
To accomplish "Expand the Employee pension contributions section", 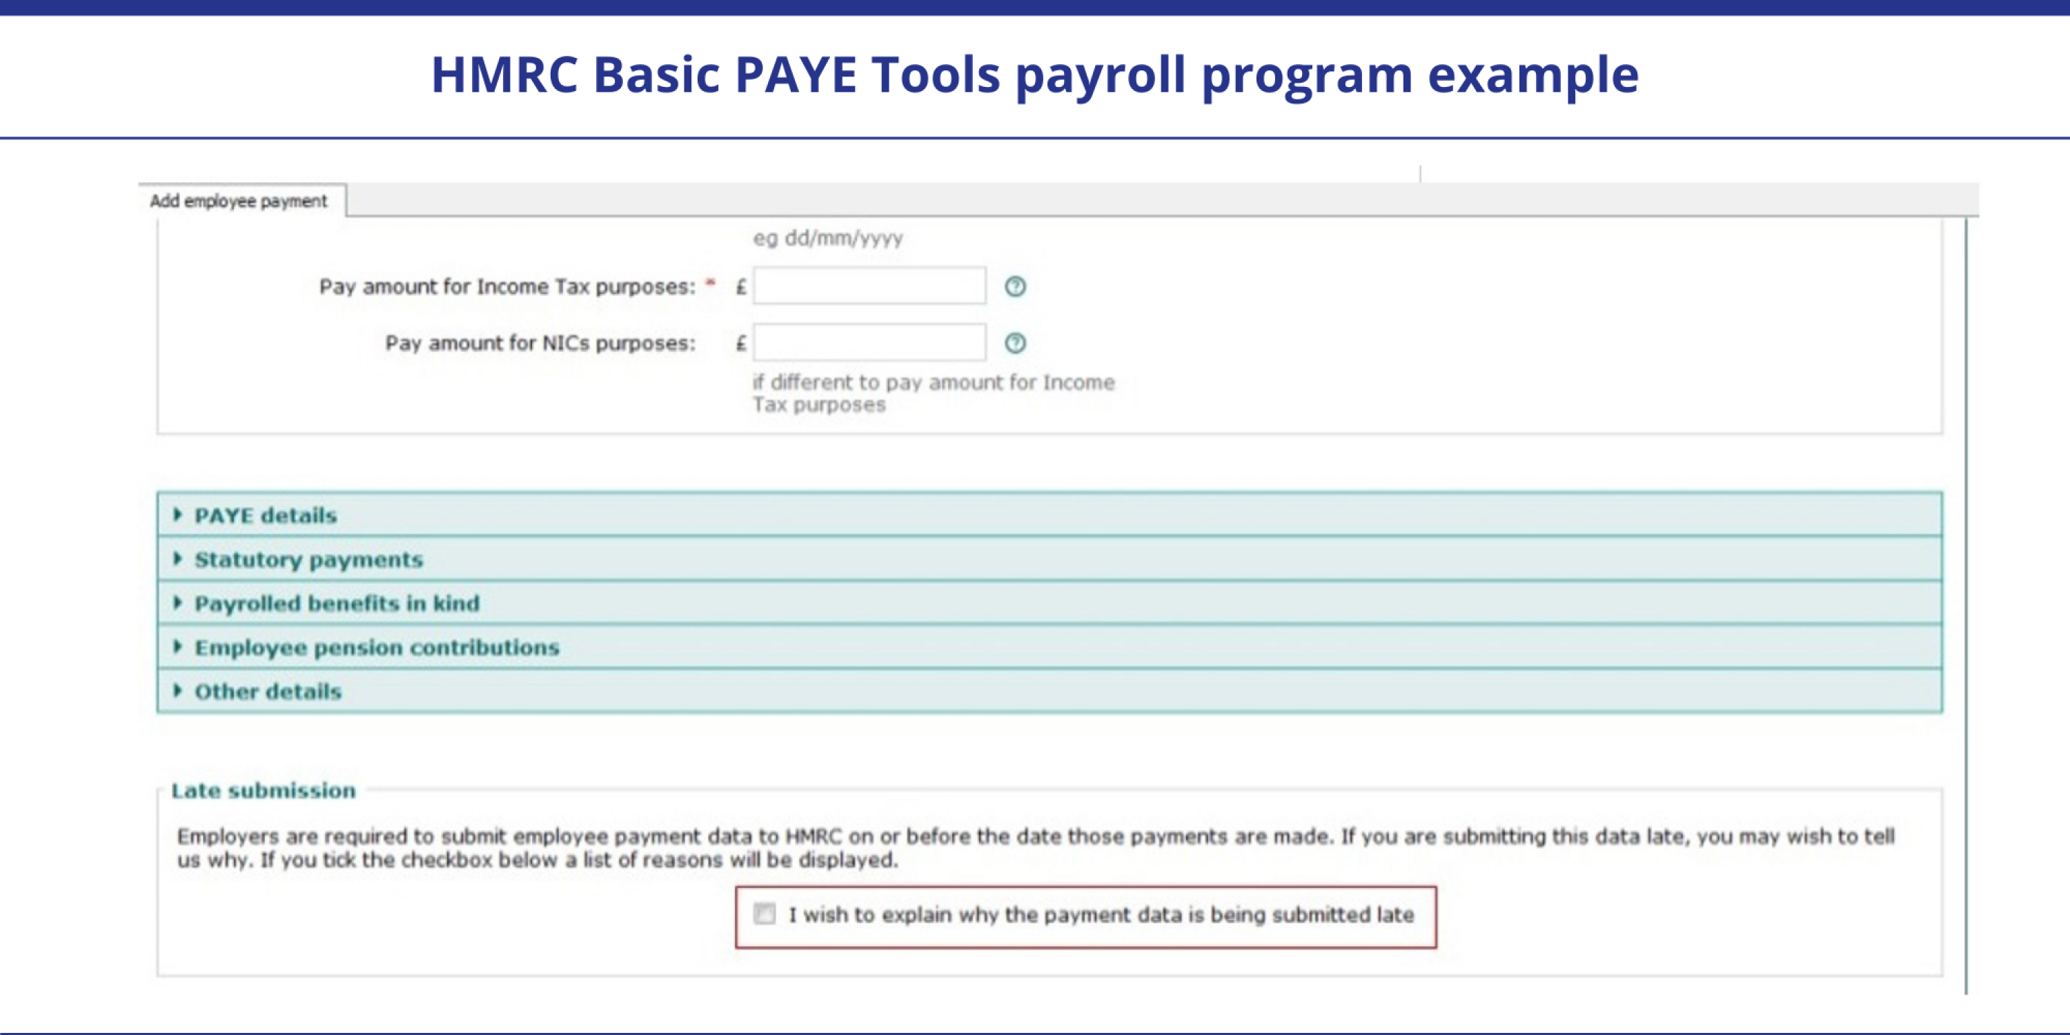I will coord(376,647).
